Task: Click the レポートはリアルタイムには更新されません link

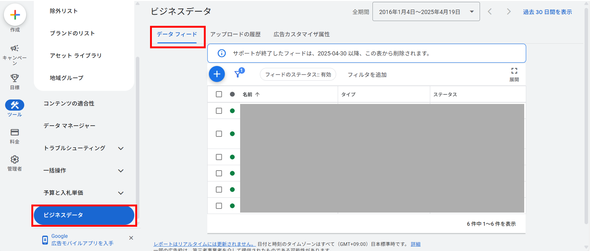Action: tap(204, 244)
